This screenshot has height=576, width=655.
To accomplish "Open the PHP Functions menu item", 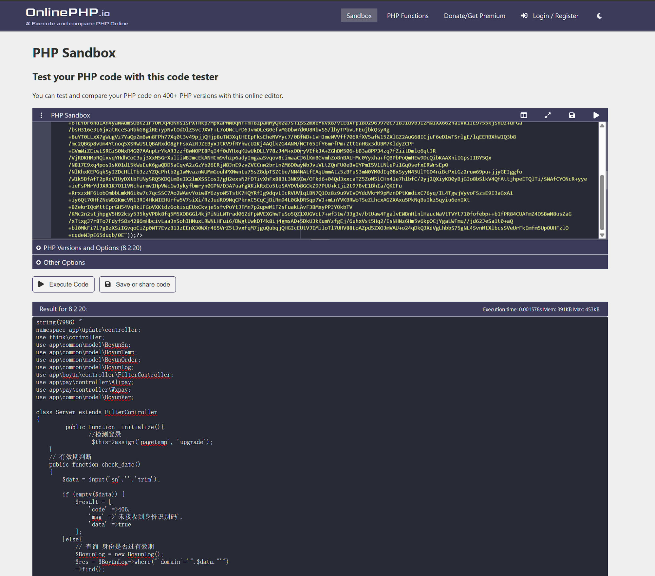I will point(408,16).
